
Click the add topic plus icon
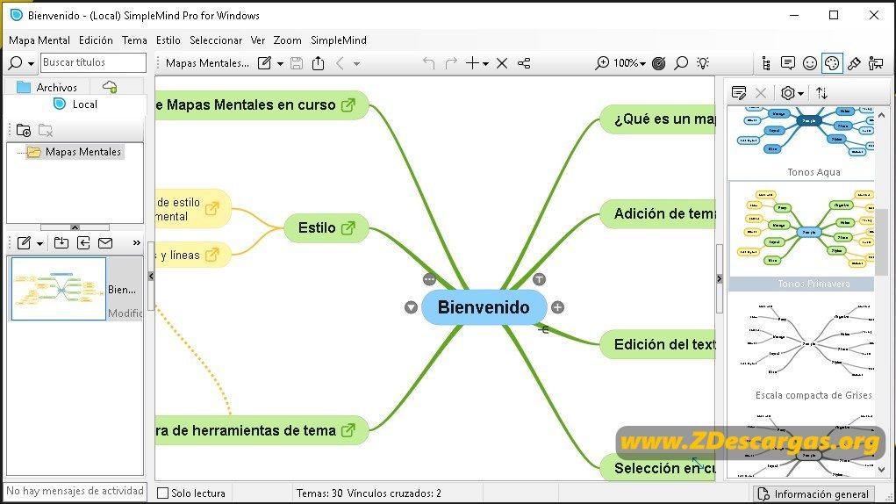click(472, 63)
